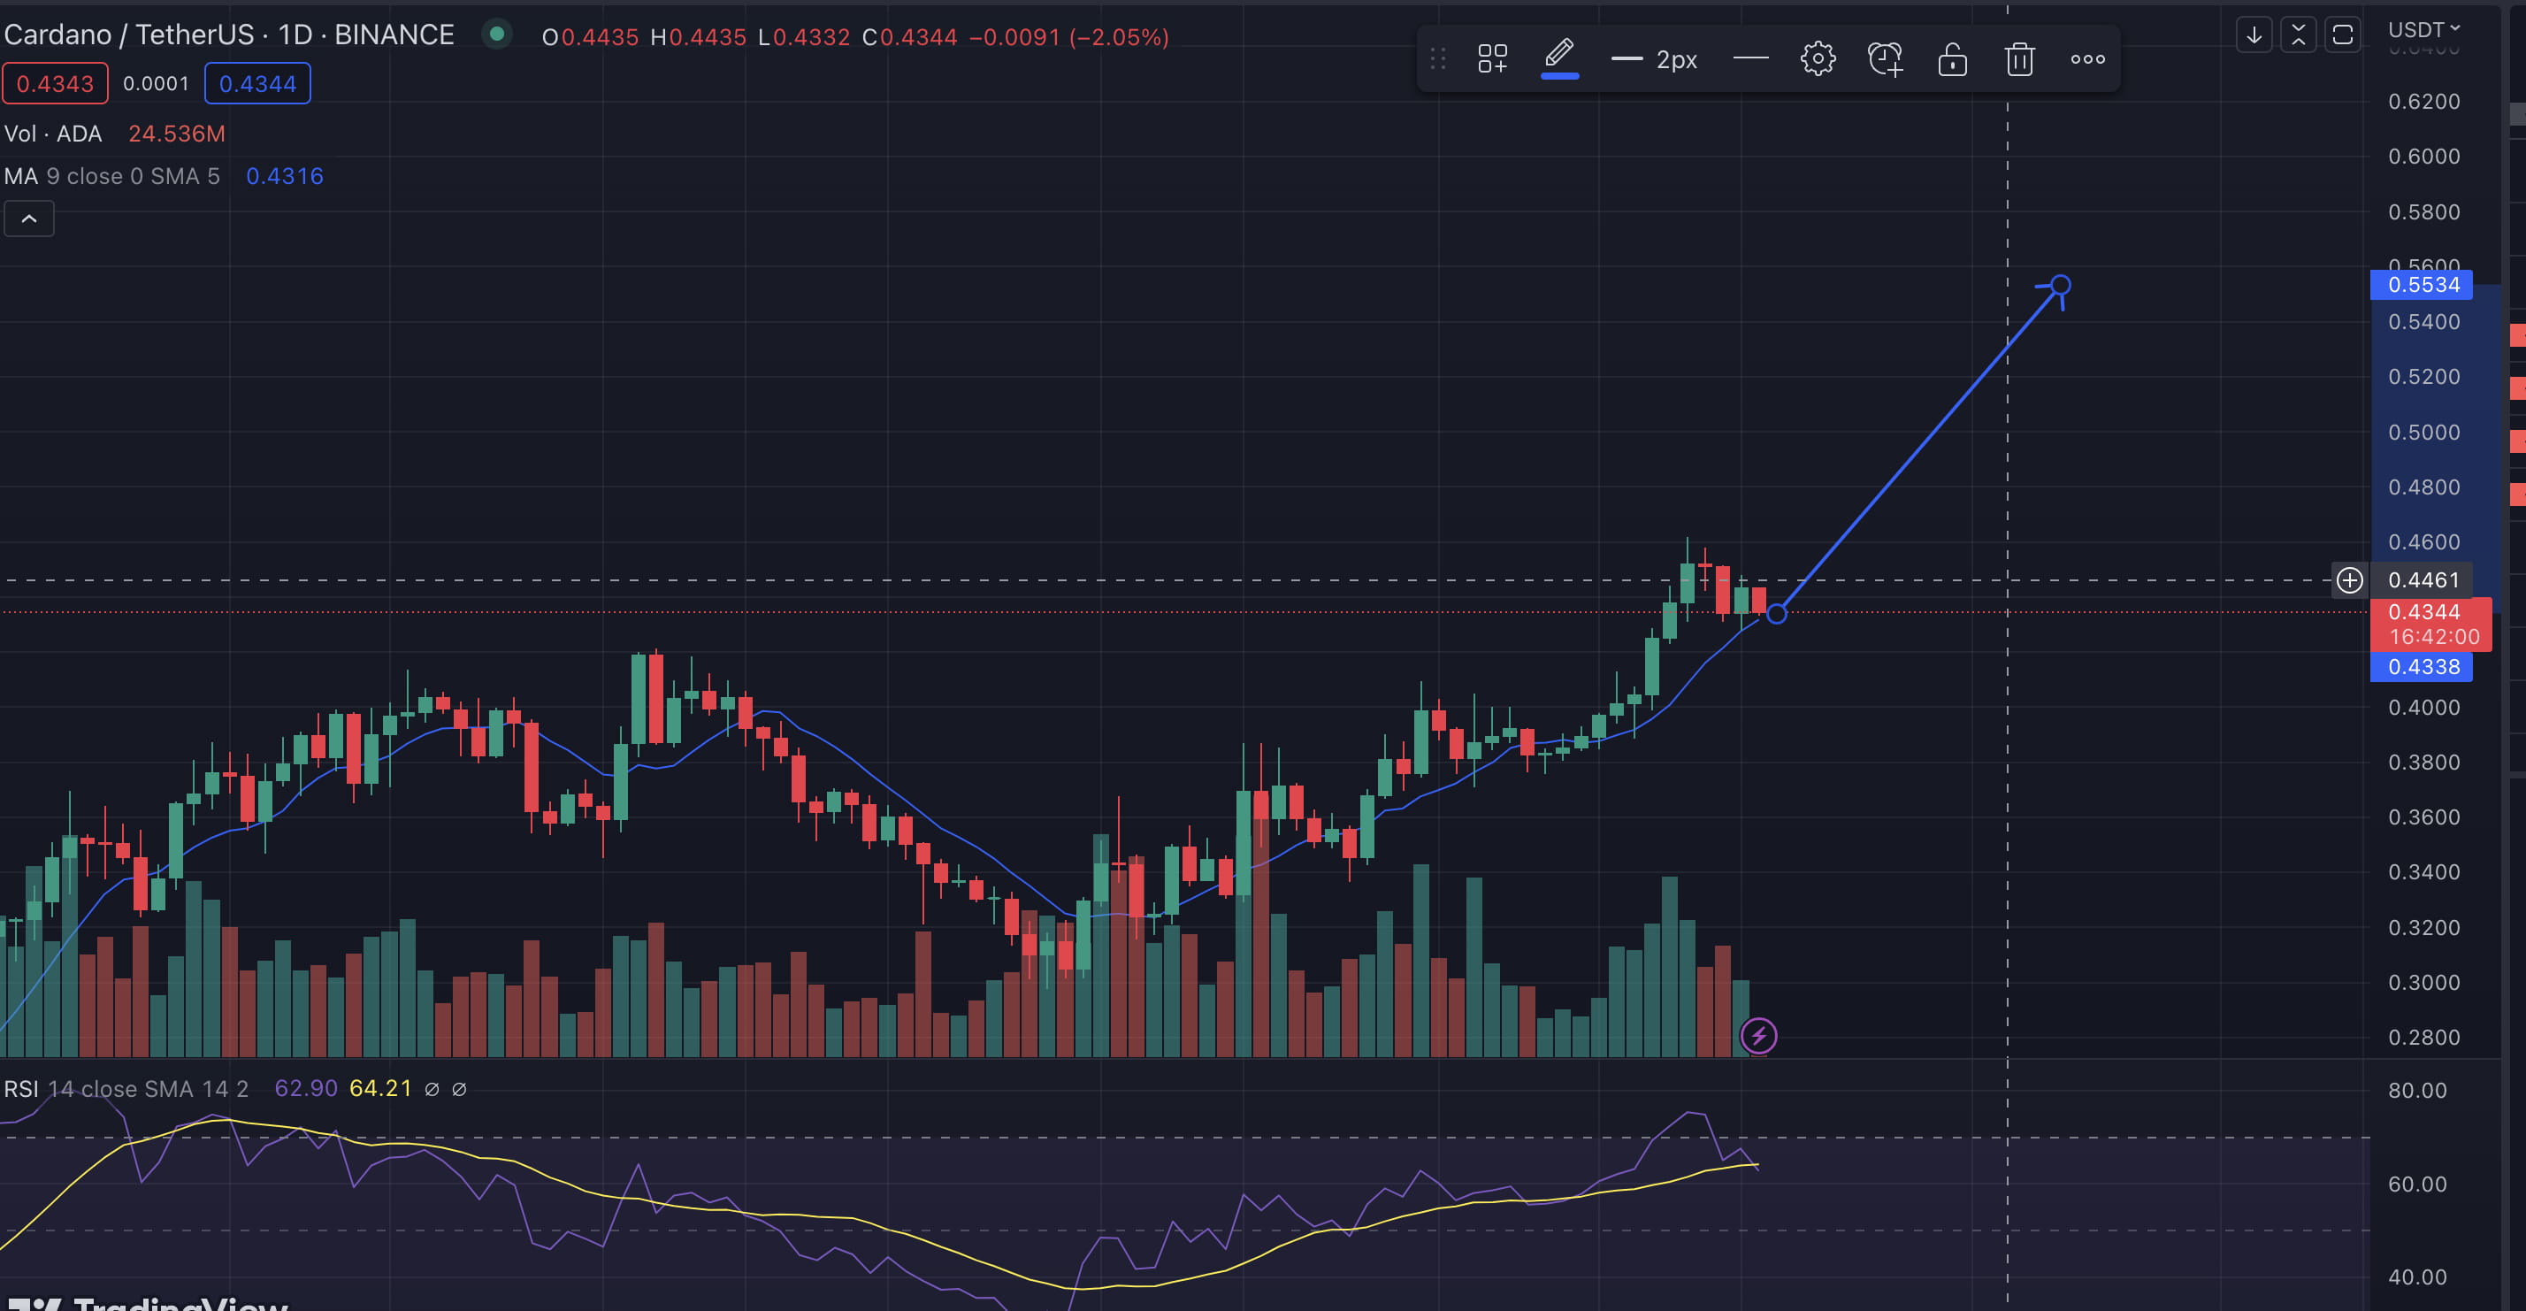Click the purple lightning event marker
The image size is (2526, 1311).
[1758, 1036]
